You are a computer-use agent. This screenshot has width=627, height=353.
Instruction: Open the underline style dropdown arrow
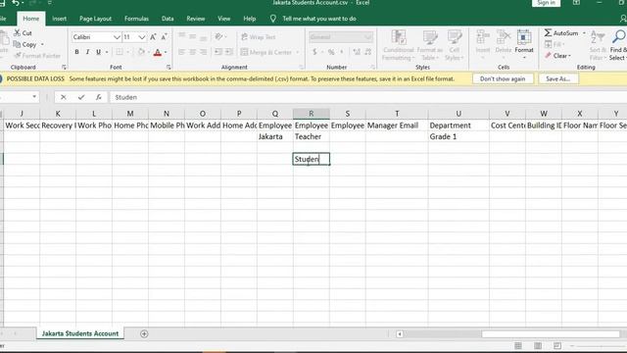(x=107, y=52)
